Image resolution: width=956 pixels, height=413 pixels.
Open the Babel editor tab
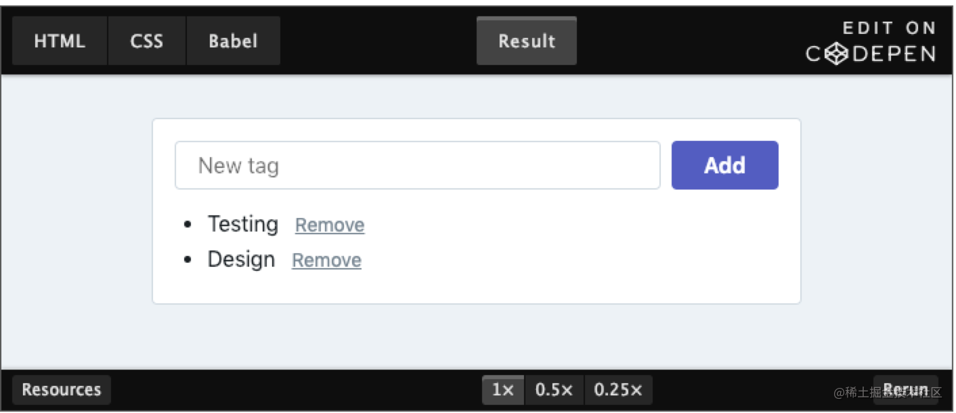point(233,41)
